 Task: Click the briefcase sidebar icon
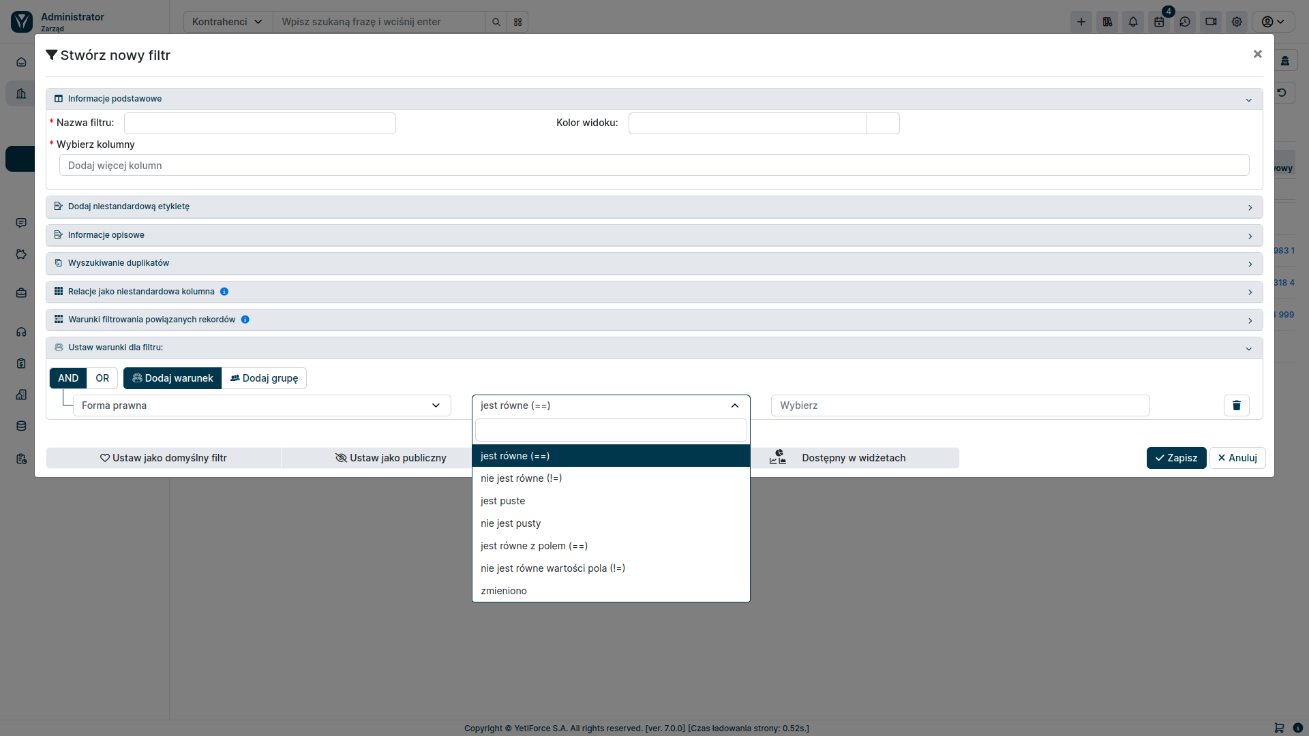21,293
